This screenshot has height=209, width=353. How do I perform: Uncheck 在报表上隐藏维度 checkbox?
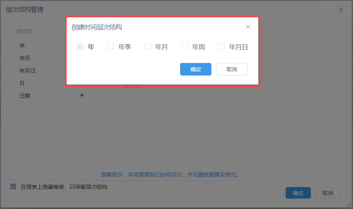(13, 187)
